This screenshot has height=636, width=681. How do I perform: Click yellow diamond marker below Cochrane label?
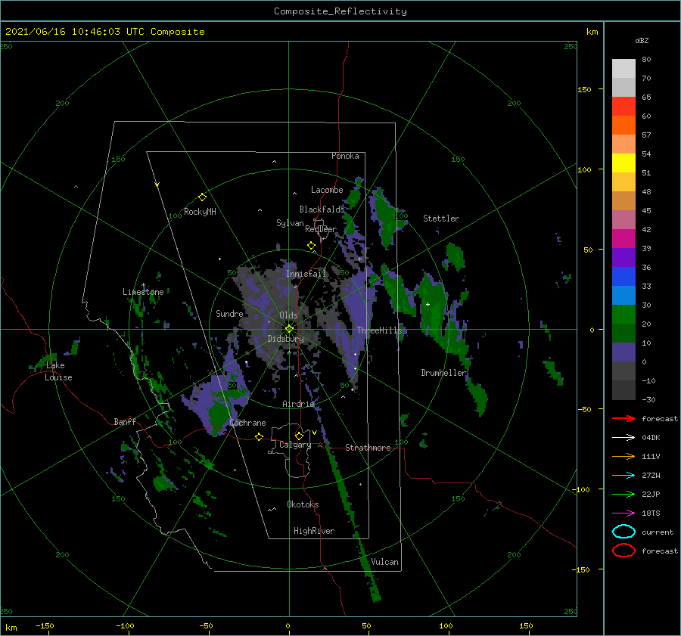[259, 436]
